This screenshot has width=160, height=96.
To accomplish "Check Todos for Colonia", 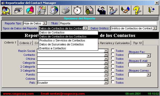I will click(x=113, y=78).
